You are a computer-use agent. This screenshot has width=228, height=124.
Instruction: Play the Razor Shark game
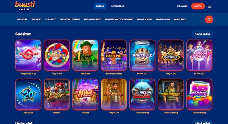pos(142,94)
